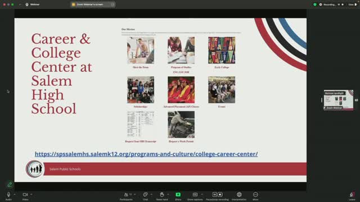The width and height of the screenshot is (360, 202).
Task: Open Advanced Placement (AP) Classes image
Action: 181,90
